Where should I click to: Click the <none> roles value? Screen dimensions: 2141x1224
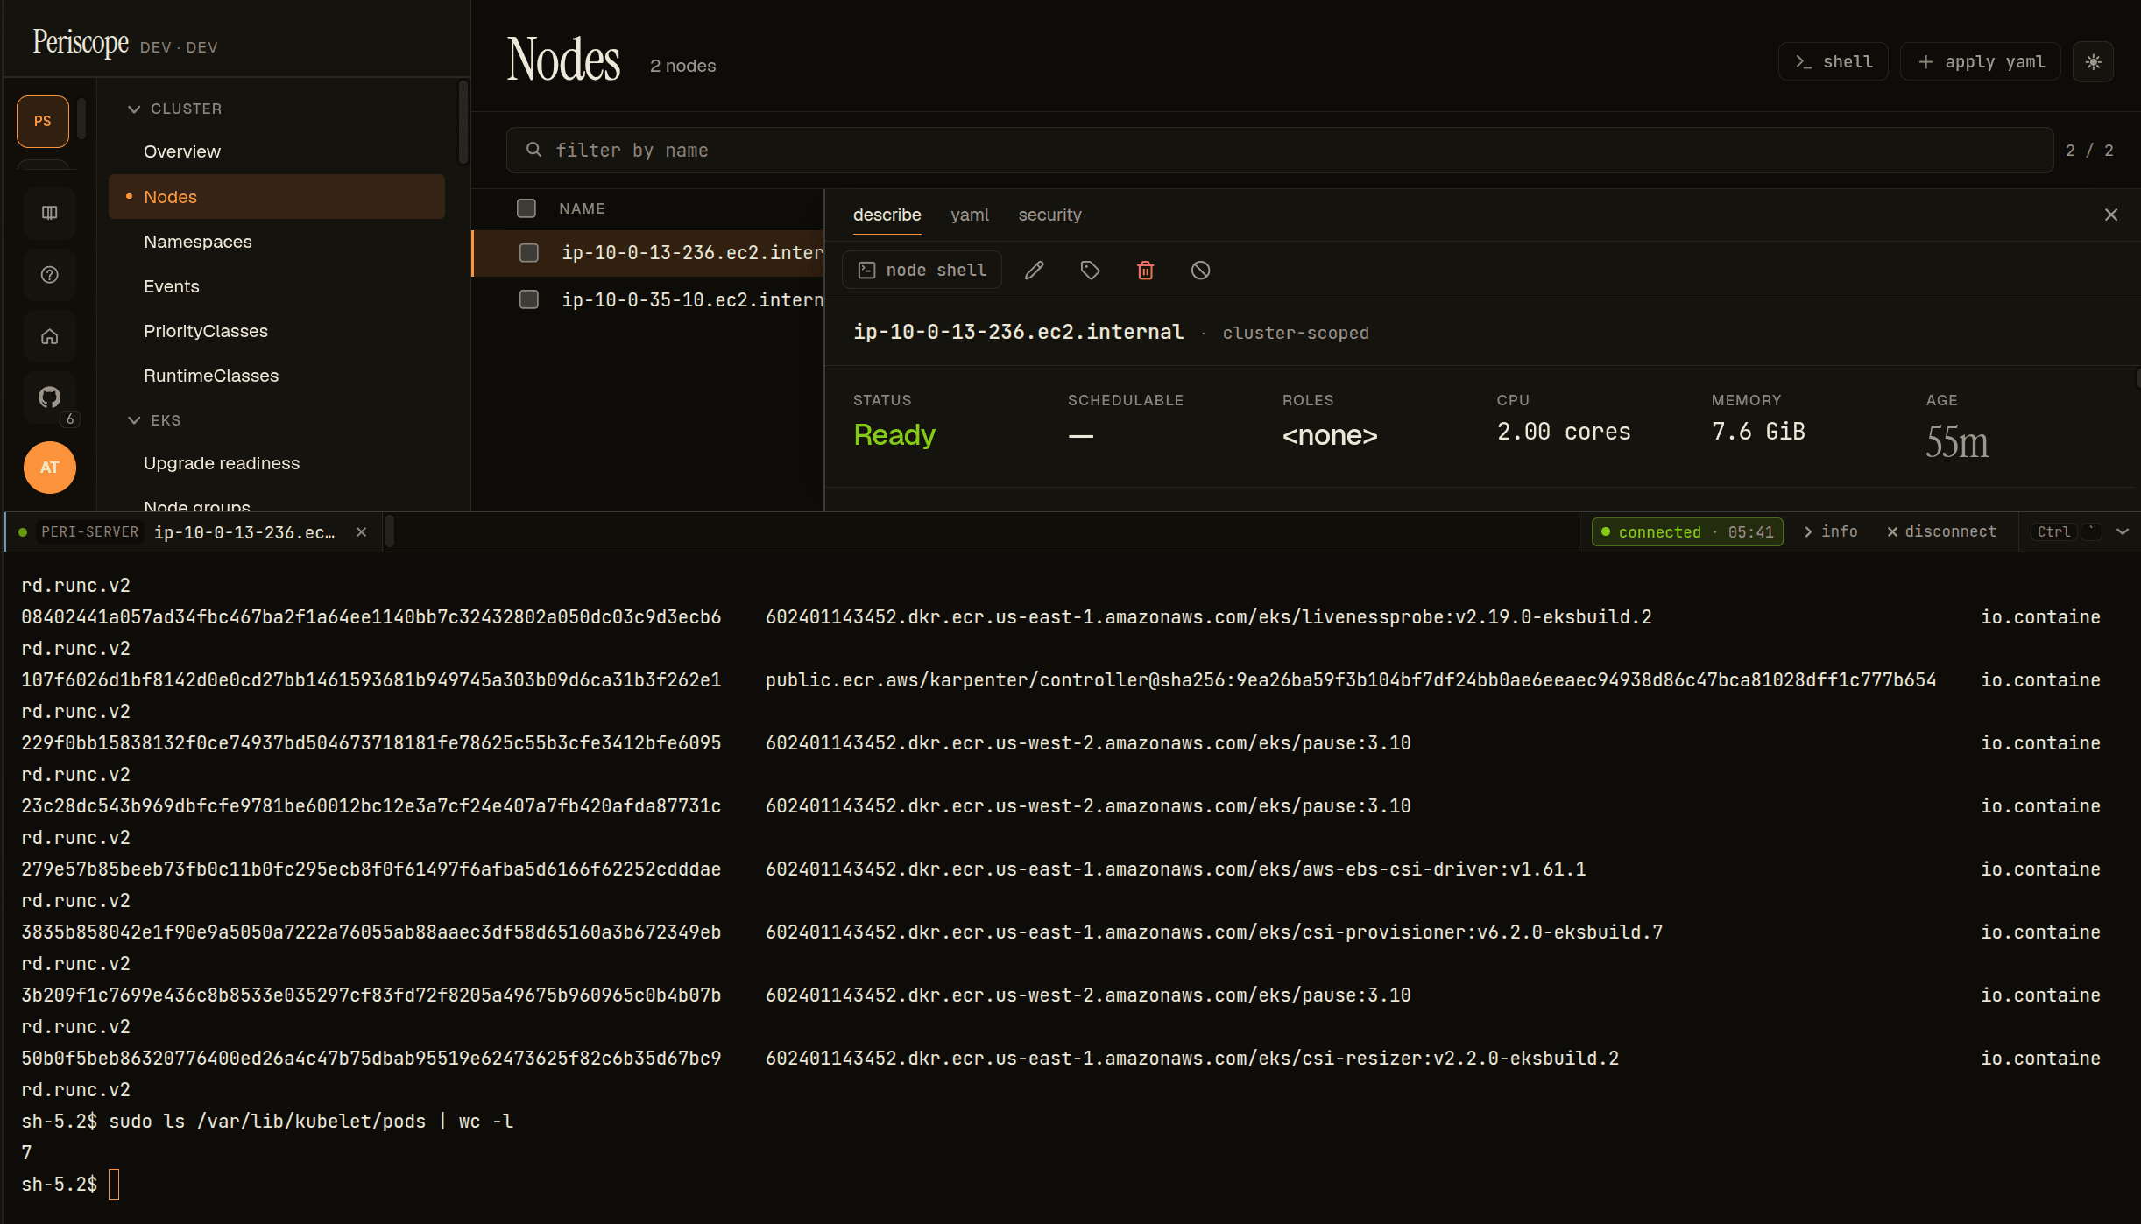(1330, 435)
